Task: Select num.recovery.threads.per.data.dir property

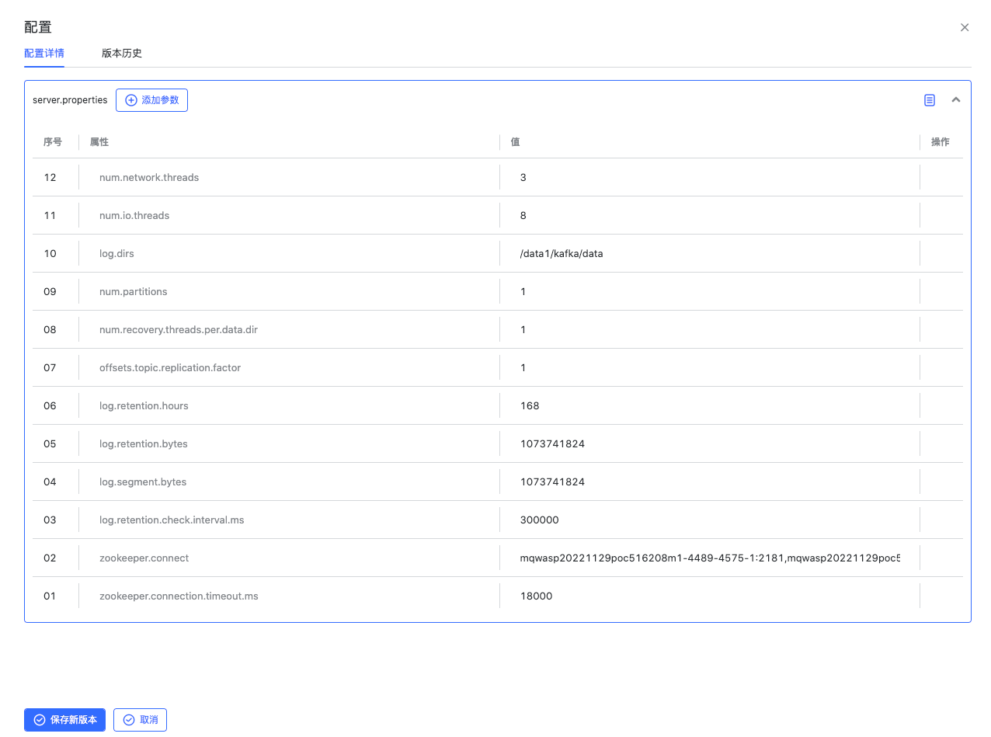Action: (x=179, y=330)
